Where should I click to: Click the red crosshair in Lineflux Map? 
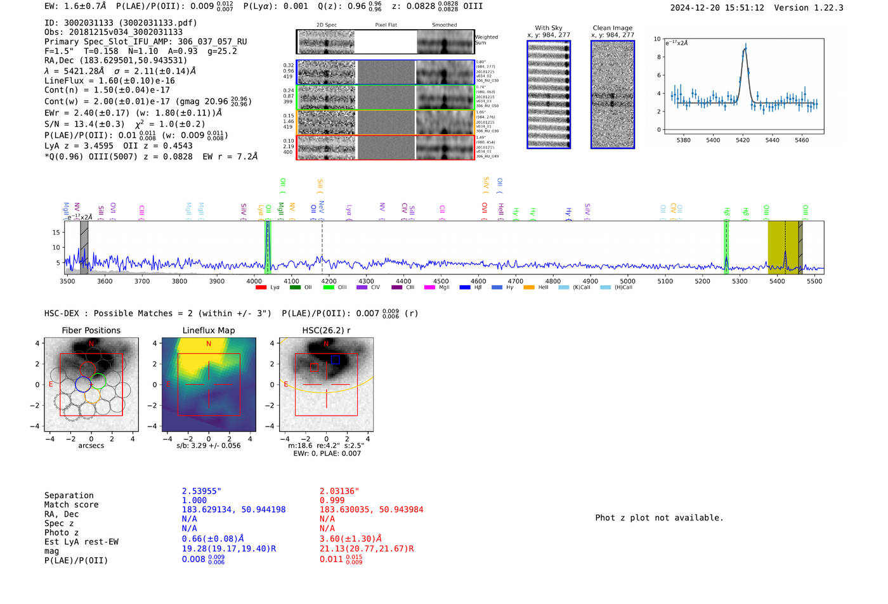209,385
